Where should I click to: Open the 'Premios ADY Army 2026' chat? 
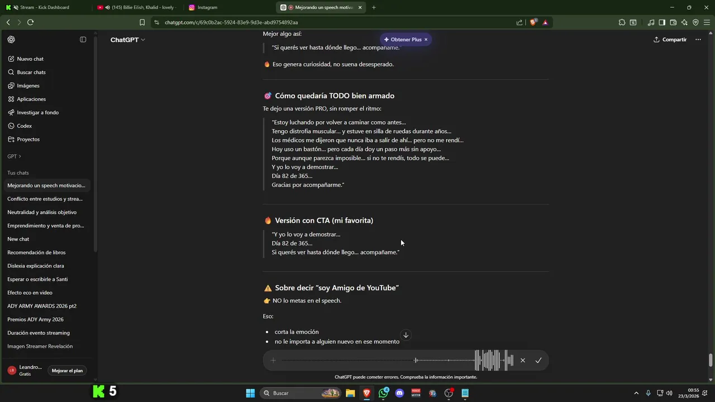pyautogui.click(x=35, y=319)
